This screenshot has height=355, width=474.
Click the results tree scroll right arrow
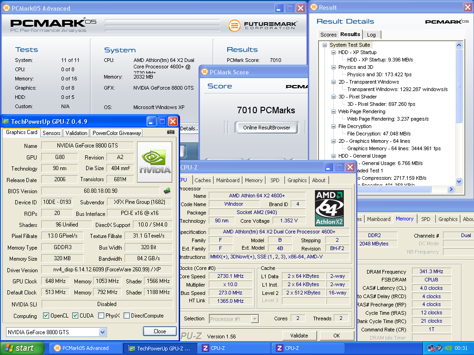pos(451,189)
